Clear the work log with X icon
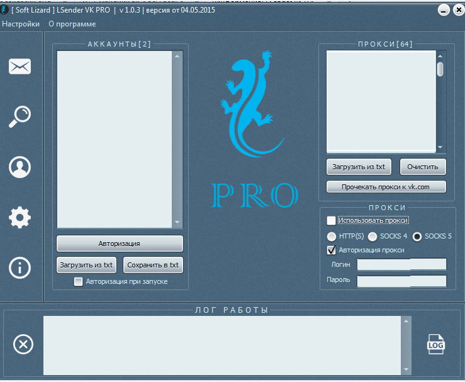The height and width of the screenshot is (382, 465). click(23, 344)
